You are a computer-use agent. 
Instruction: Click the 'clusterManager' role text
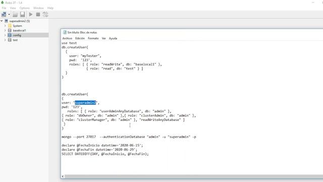point(92,120)
